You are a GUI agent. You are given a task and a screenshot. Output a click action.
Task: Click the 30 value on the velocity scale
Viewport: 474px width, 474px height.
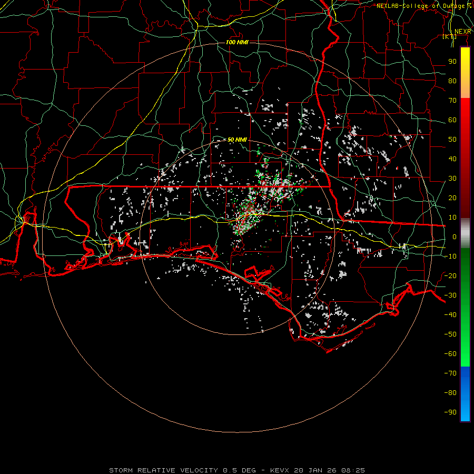pos(452,179)
